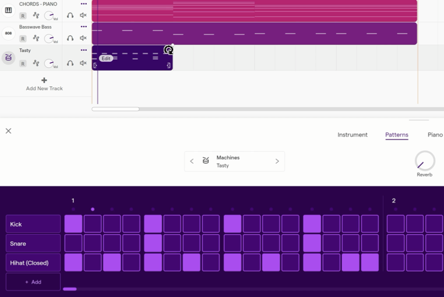Click the horizontal timeline scrollbar thumb
The width and height of the screenshot is (444, 297).
(115, 109)
